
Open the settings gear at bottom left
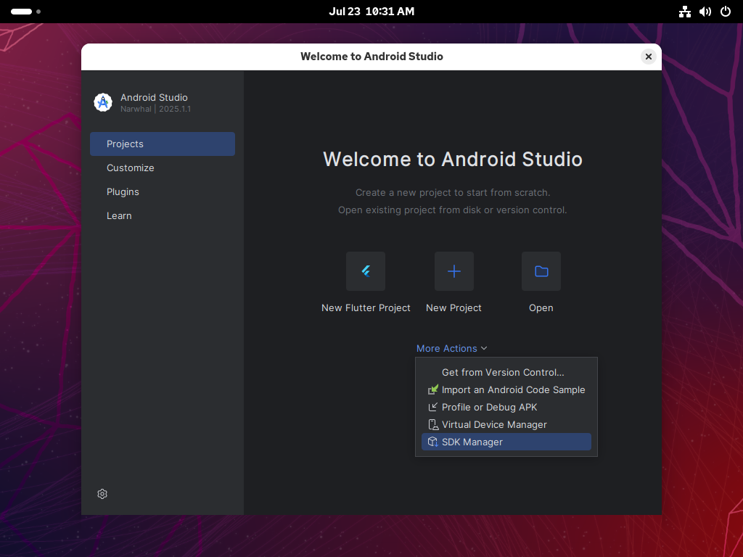click(x=102, y=494)
